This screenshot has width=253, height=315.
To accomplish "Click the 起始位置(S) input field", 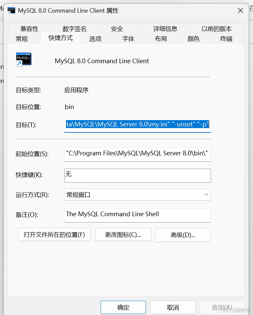I will coord(137,154).
